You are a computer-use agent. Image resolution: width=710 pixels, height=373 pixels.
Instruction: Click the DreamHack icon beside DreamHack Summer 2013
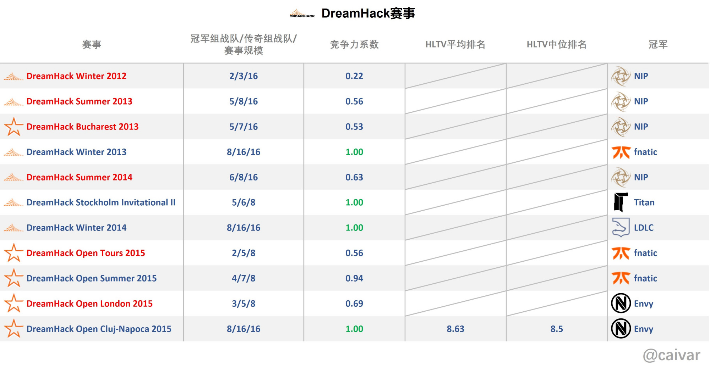point(13,102)
